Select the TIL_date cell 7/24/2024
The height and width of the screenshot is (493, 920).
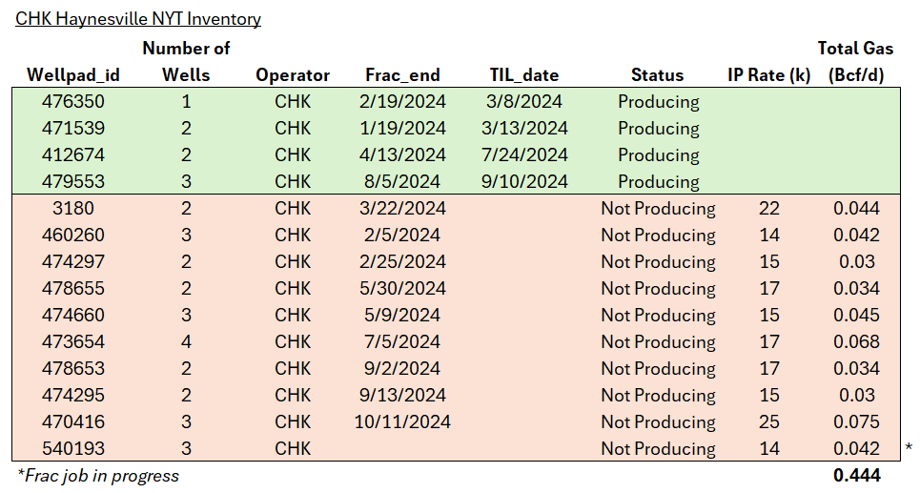pyautogui.click(x=523, y=155)
